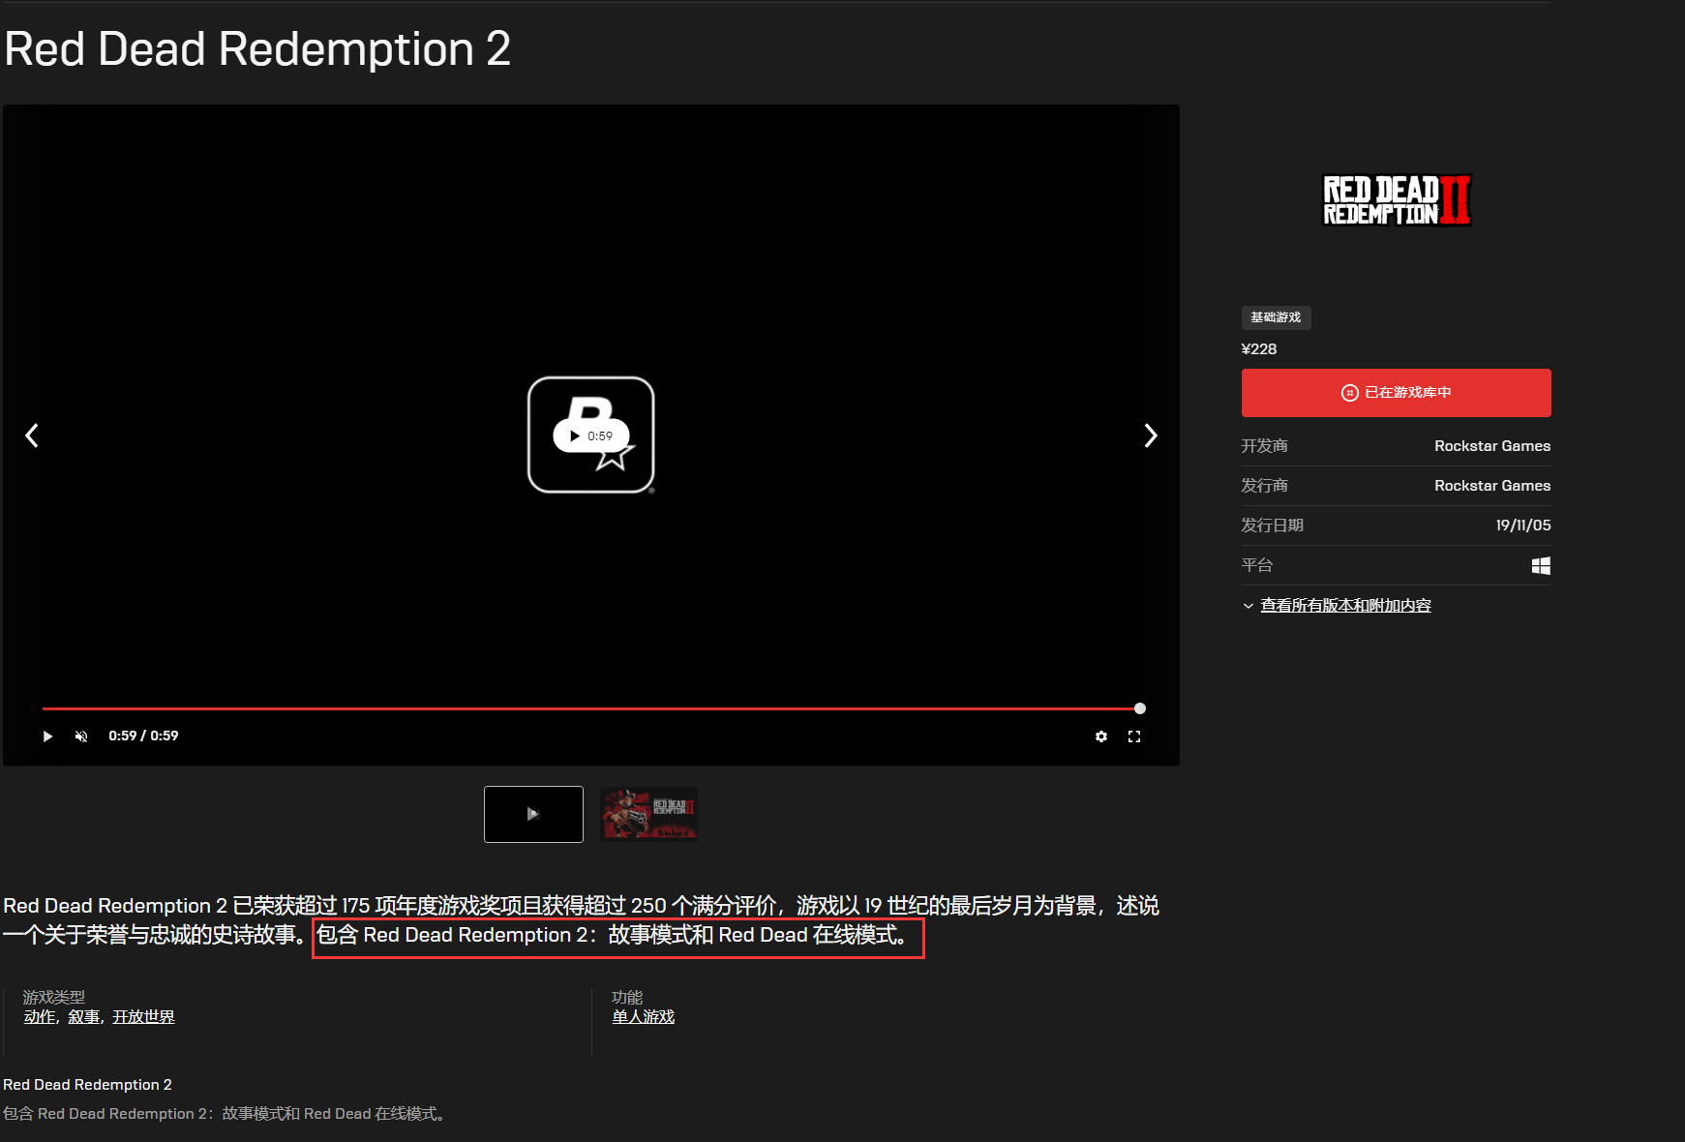Select the Red Dead artwork thumbnail
1685x1142 pixels.
(x=648, y=814)
